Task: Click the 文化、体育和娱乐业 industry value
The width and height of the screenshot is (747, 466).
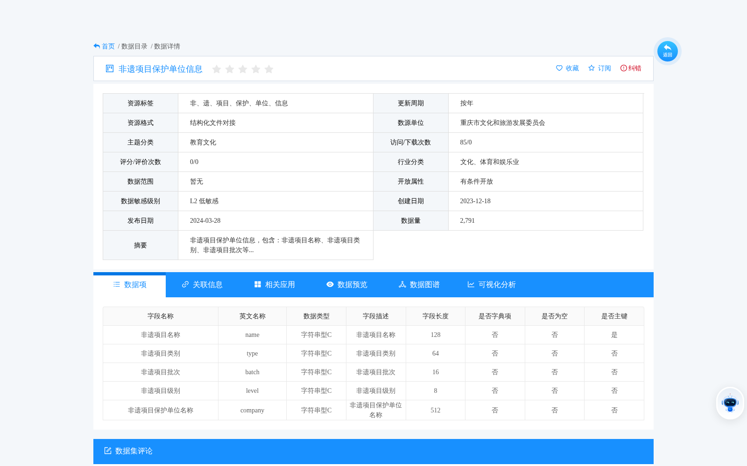Action: point(490,162)
